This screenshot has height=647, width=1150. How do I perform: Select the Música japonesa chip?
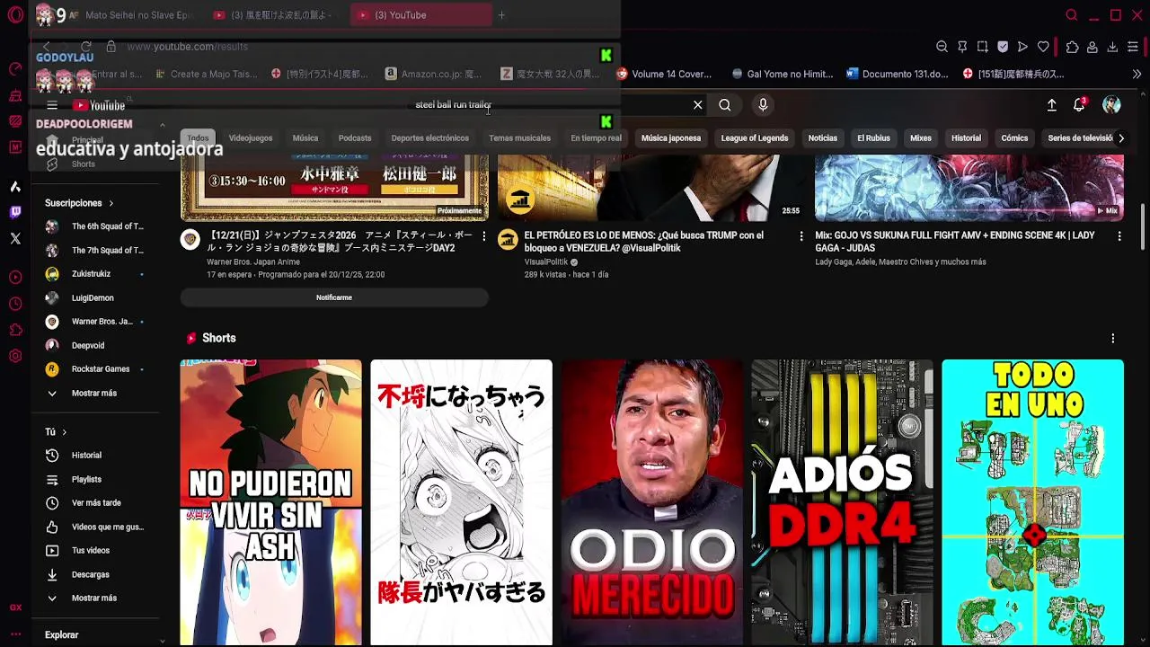pos(671,138)
